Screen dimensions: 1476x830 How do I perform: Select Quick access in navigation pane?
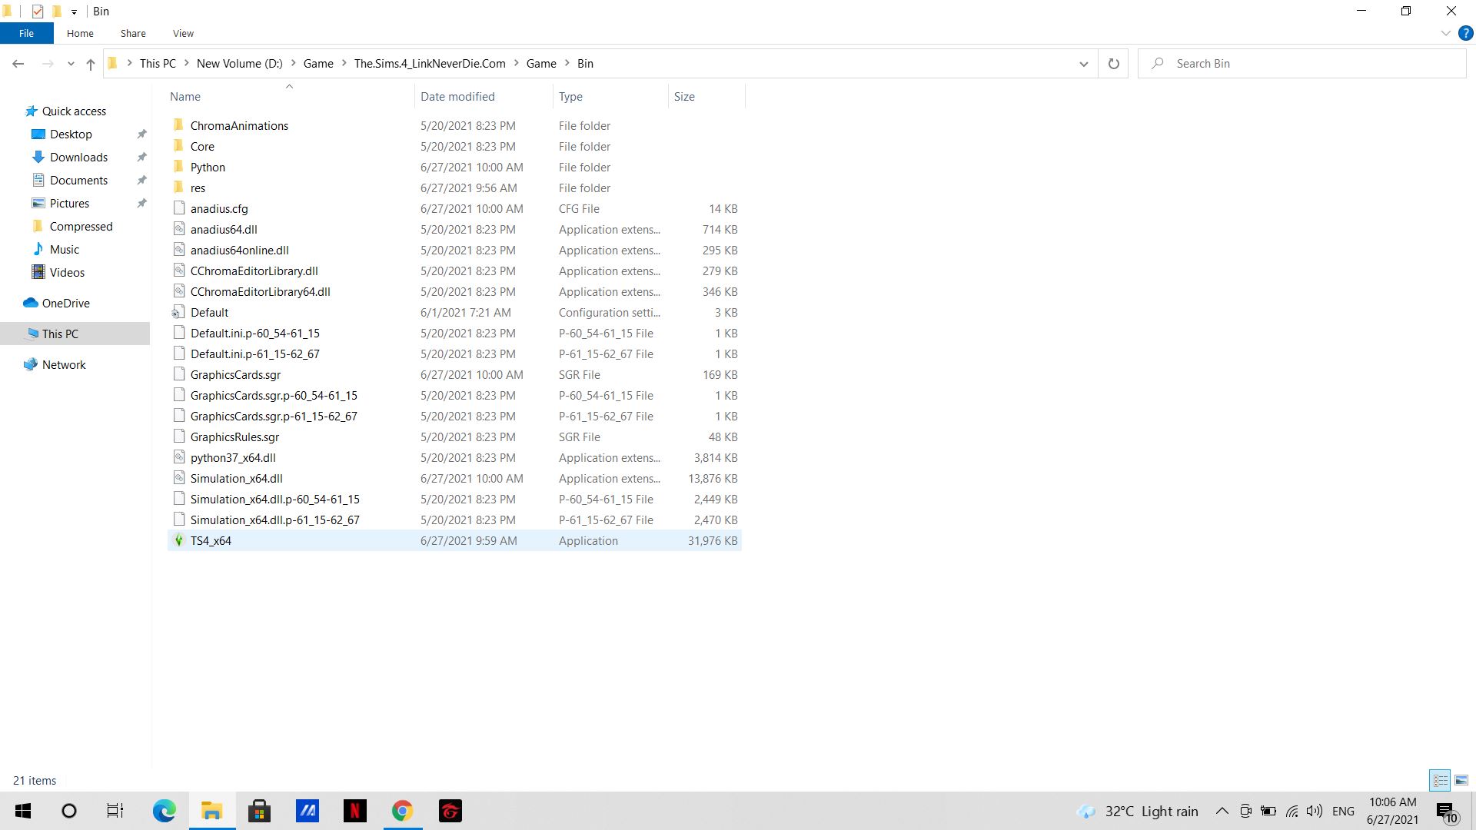tap(74, 111)
